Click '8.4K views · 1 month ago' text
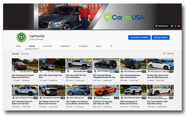The width and height of the screenshot is (186, 116). pos(102,107)
